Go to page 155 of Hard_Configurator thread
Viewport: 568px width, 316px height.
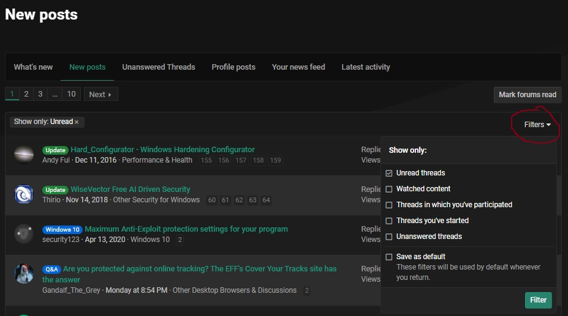(x=206, y=160)
